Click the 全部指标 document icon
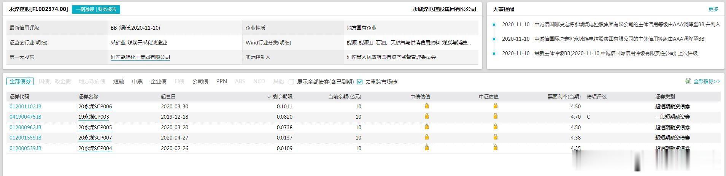Screen dimensions: 726x176 [688, 81]
